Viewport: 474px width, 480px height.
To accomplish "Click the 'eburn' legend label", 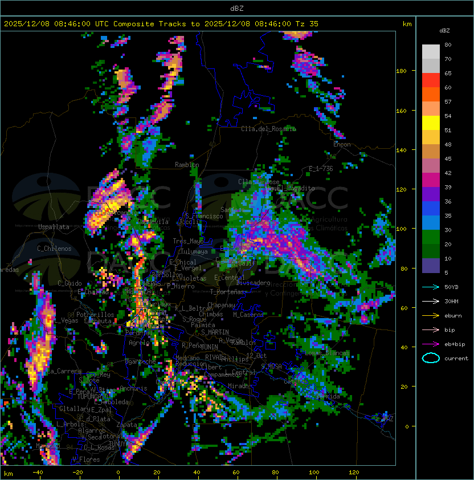I will [453, 316].
